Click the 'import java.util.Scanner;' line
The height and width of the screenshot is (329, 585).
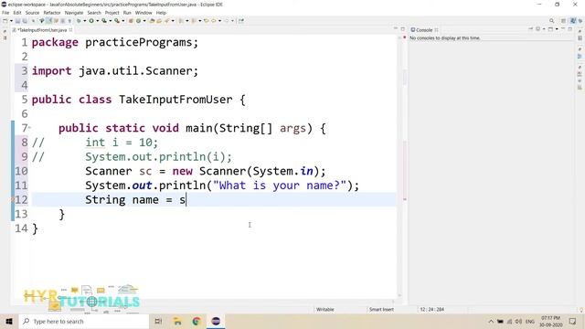pos(115,71)
